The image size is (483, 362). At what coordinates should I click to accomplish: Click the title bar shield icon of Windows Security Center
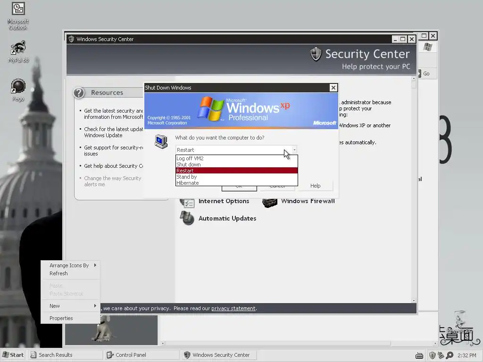tap(71, 39)
